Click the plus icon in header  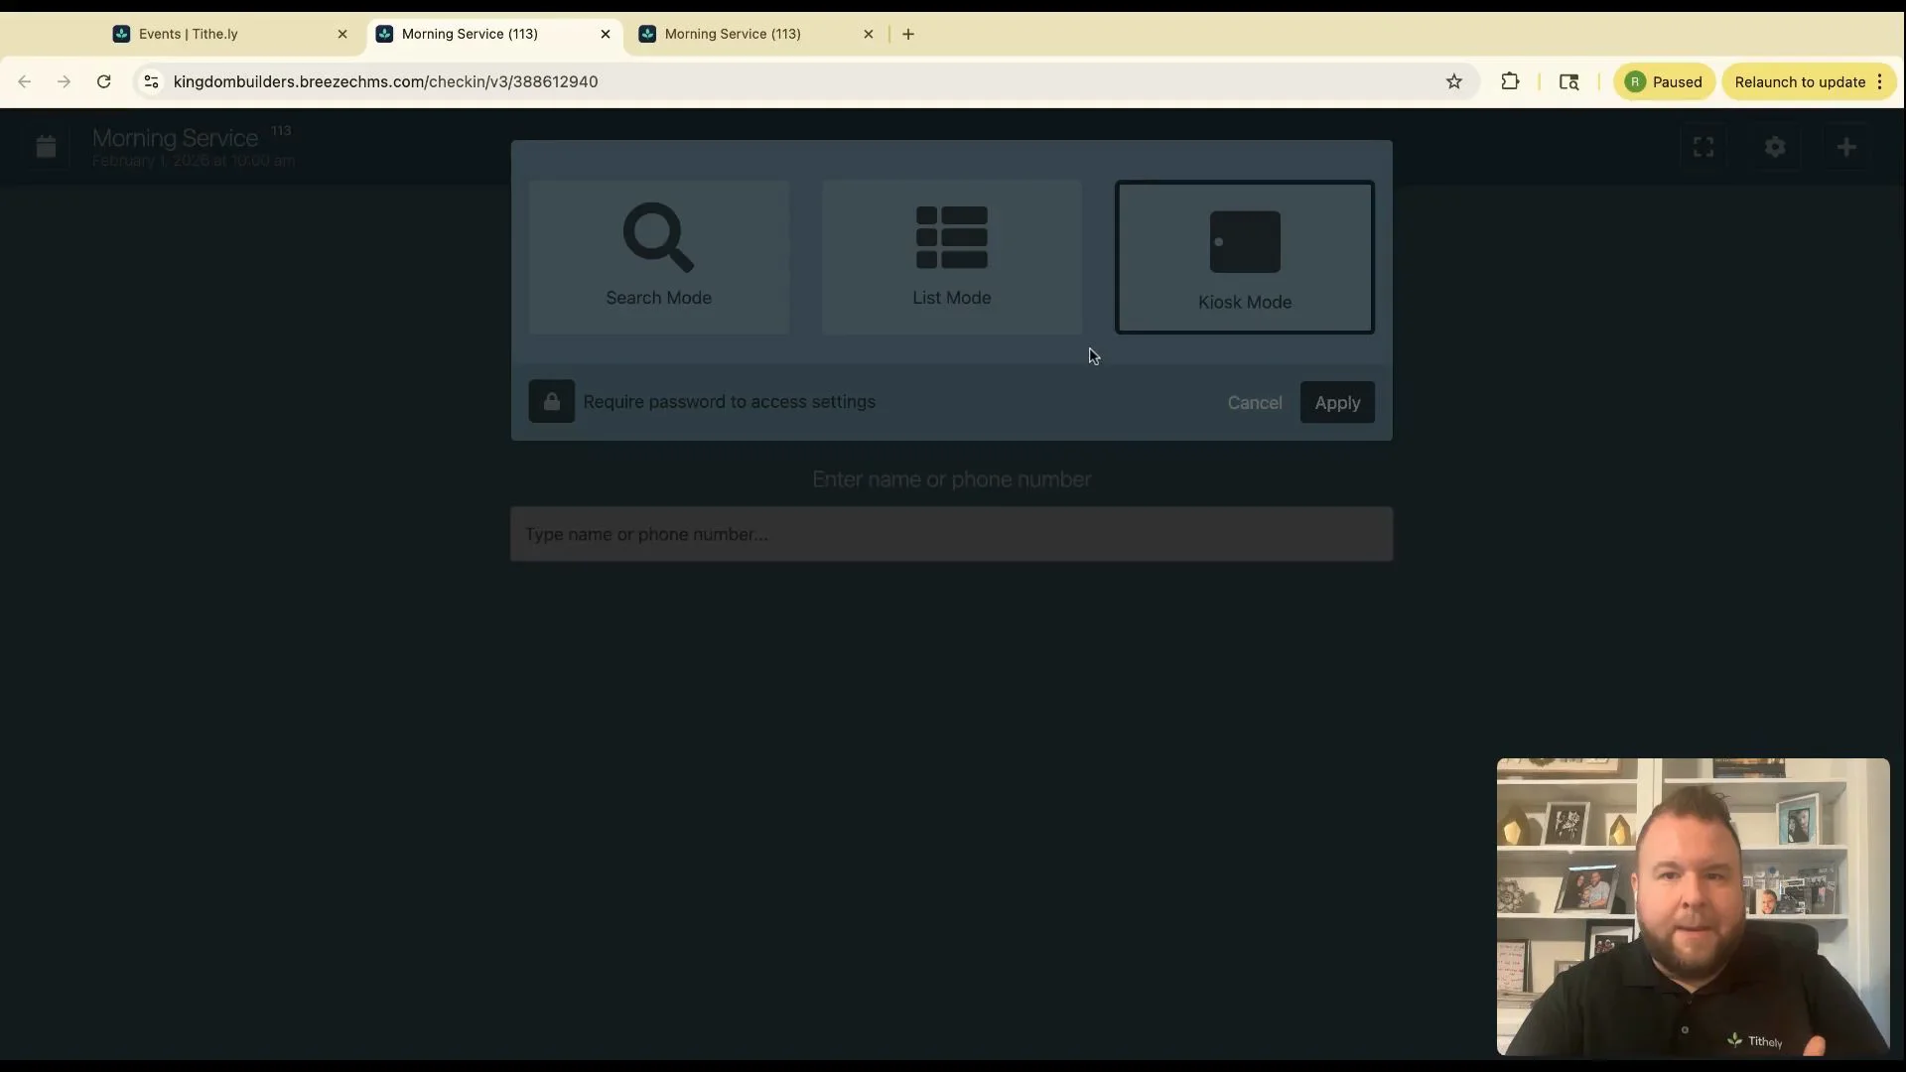click(x=1846, y=147)
